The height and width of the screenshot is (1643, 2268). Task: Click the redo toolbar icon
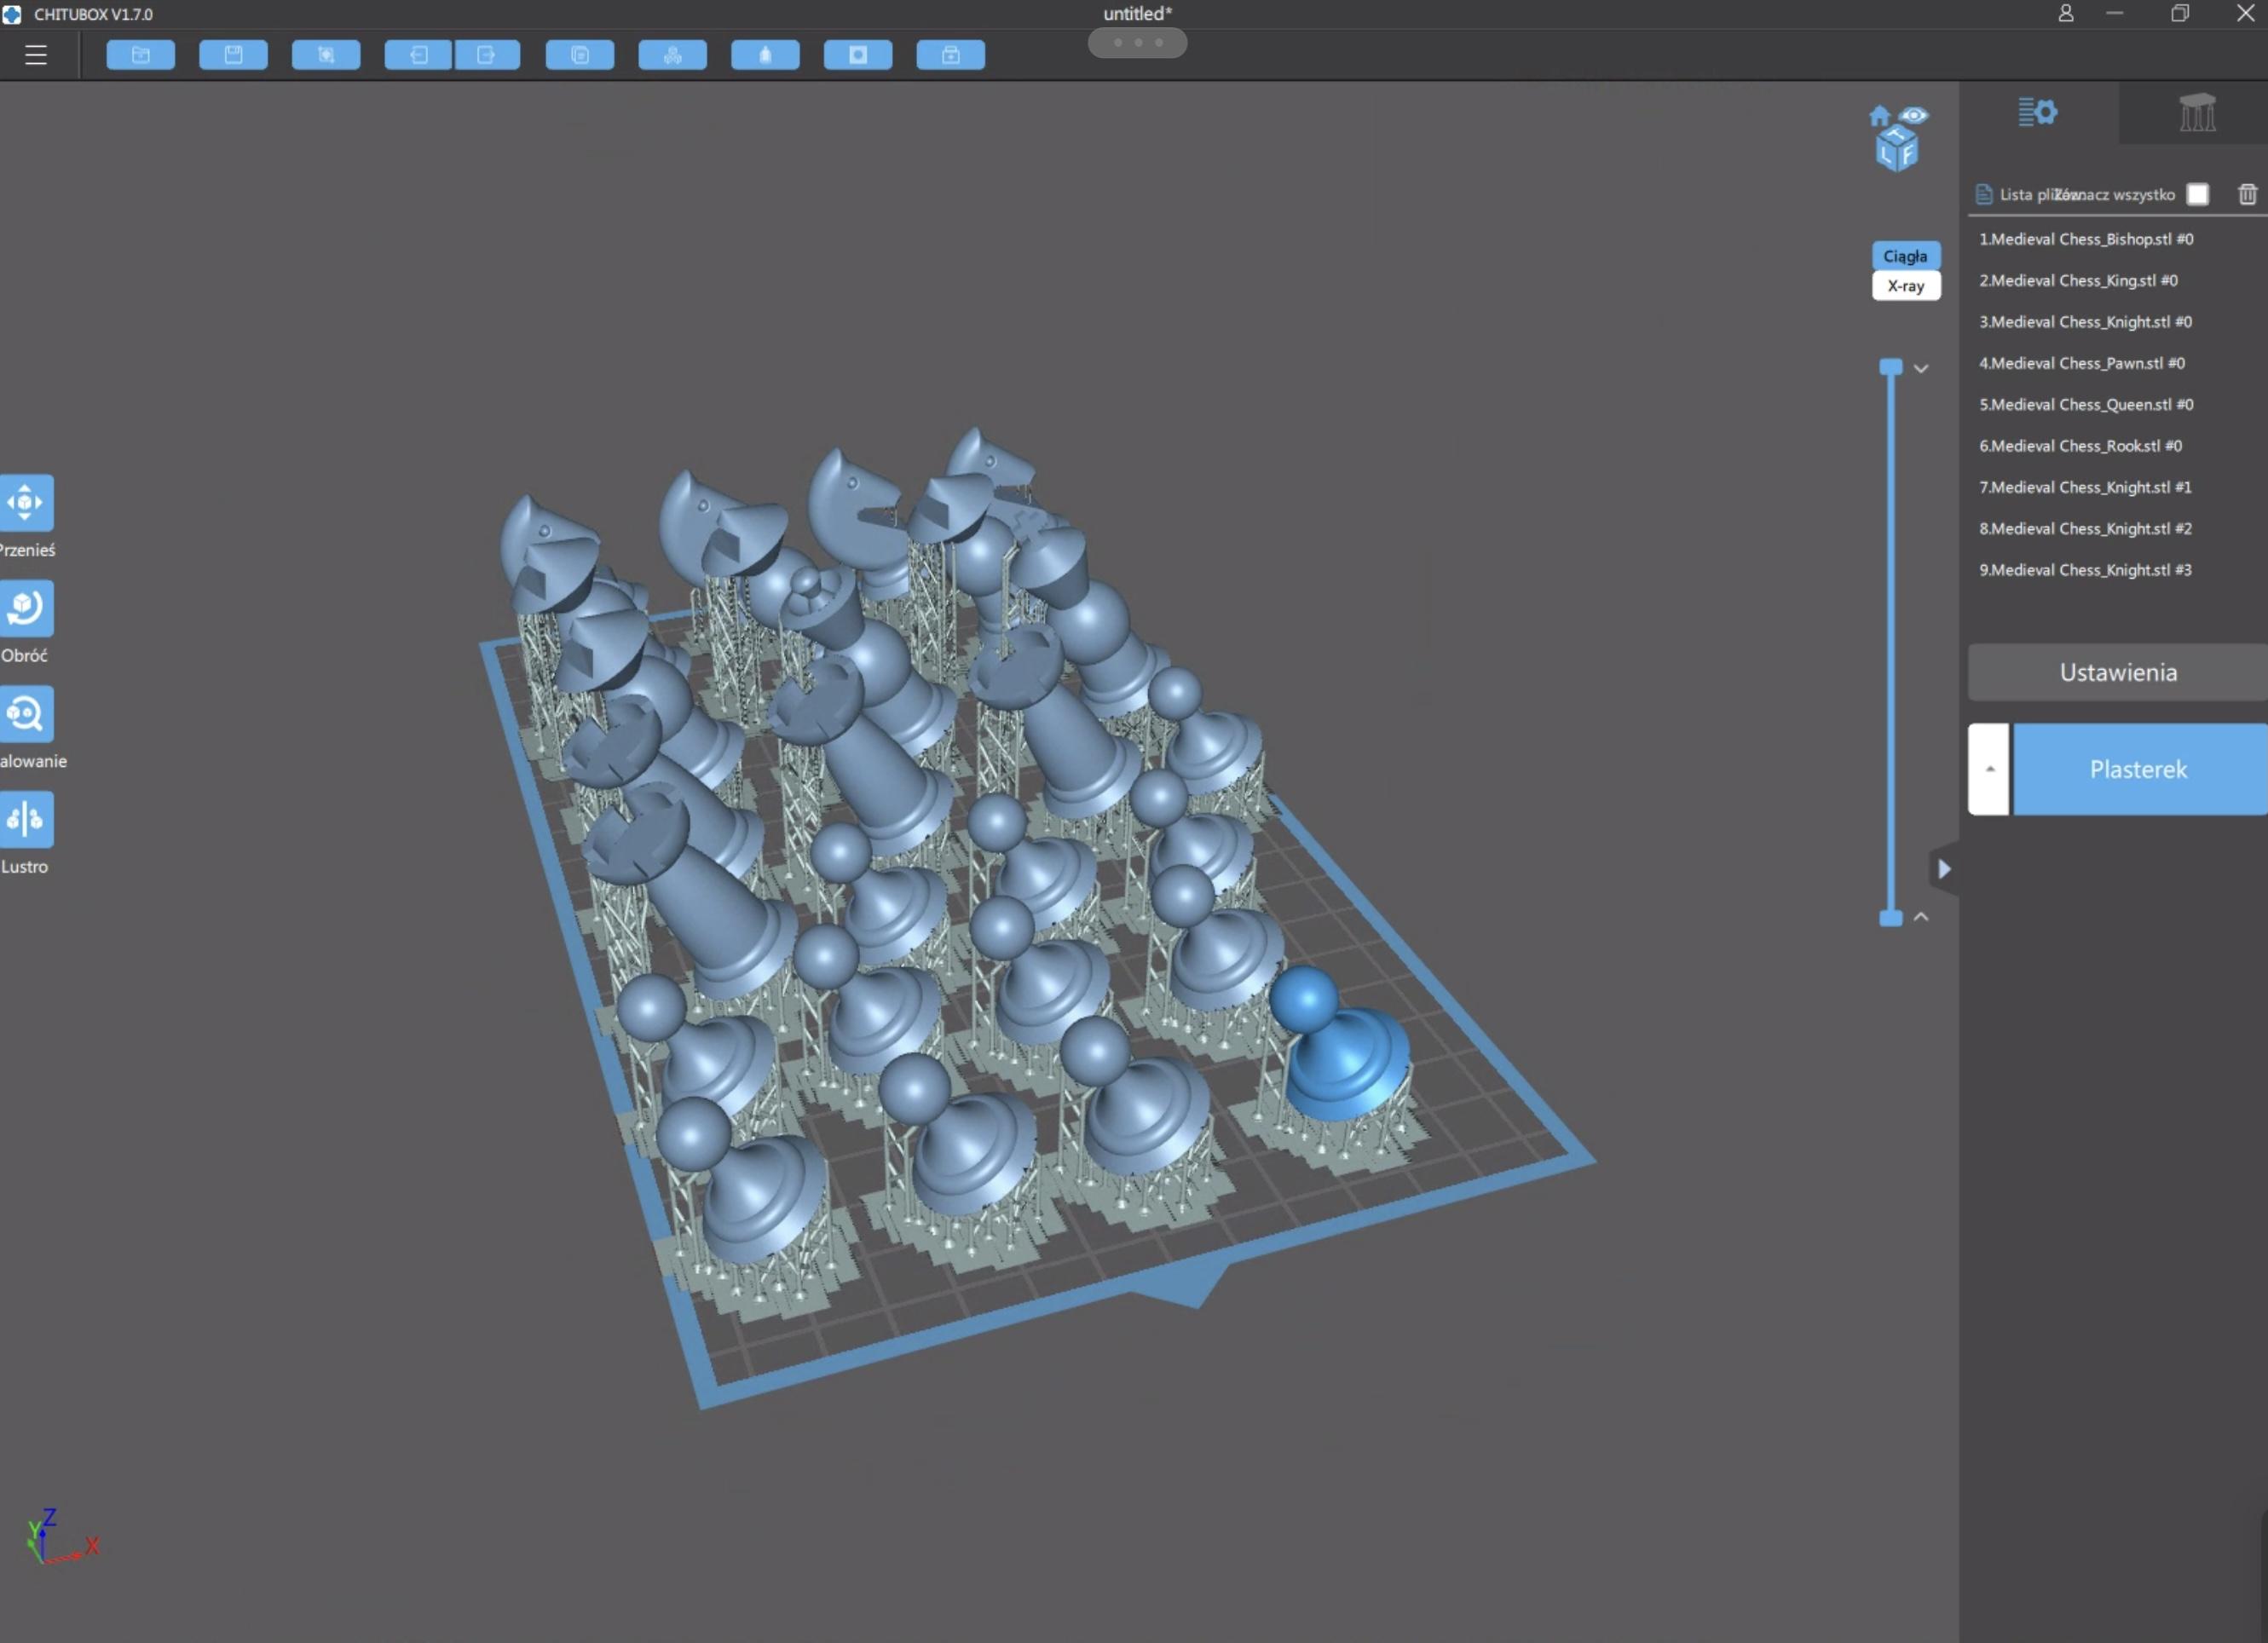coord(487,55)
